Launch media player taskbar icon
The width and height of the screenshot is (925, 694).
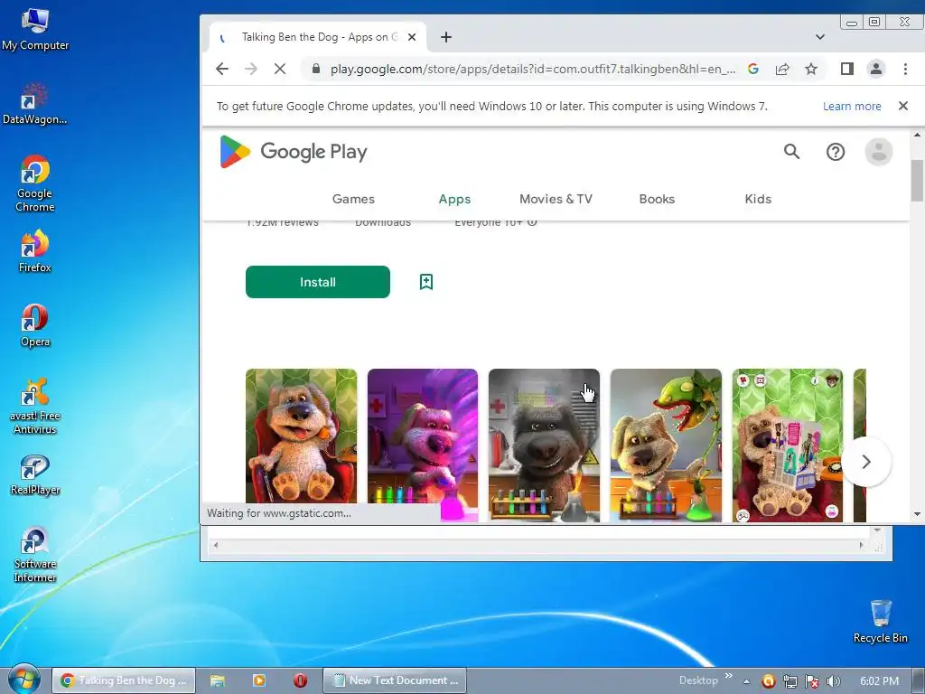[x=259, y=680]
